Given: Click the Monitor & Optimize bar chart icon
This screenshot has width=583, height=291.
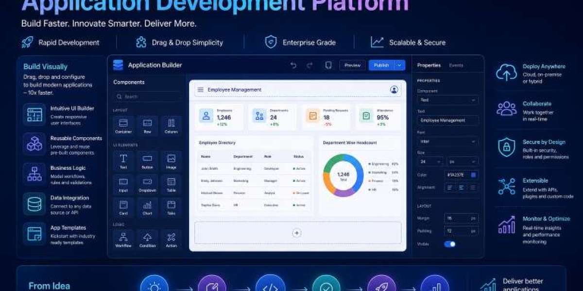Looking at the screenshot, I should coord(506,225).
